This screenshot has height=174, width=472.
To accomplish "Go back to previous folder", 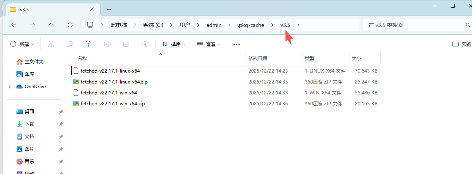I will [14, 25].
